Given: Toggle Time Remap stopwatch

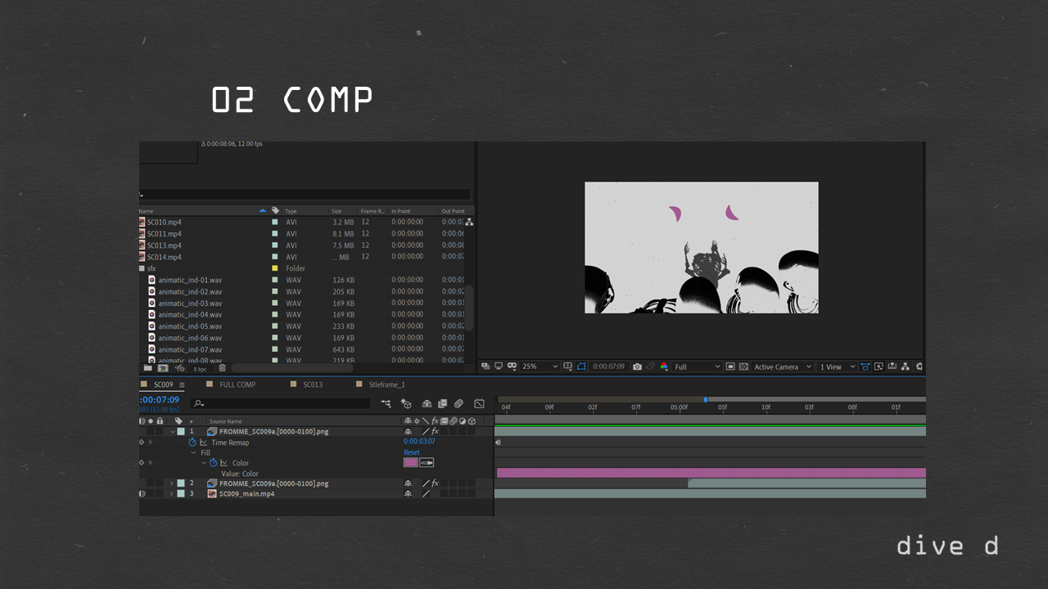Looking at the screenshot, I should click(x=192, y=443).
